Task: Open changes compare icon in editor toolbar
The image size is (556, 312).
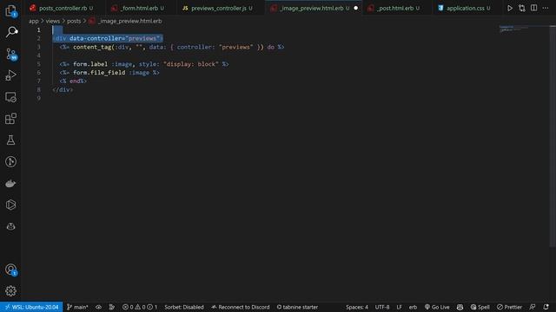Action: point(521,8)
